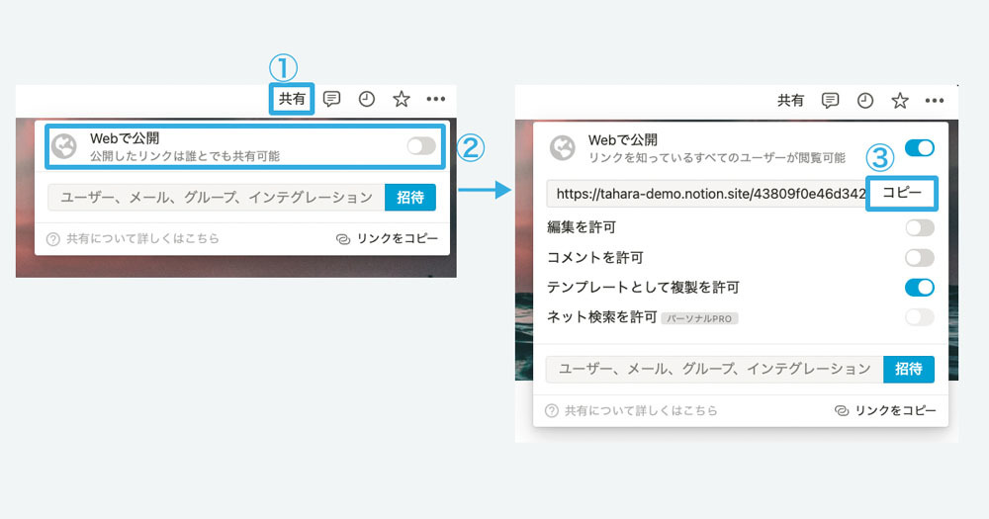This screenshot has width=989, height=519.
Task: Click the Webで公開 title in the right panel
Action: 622,140
